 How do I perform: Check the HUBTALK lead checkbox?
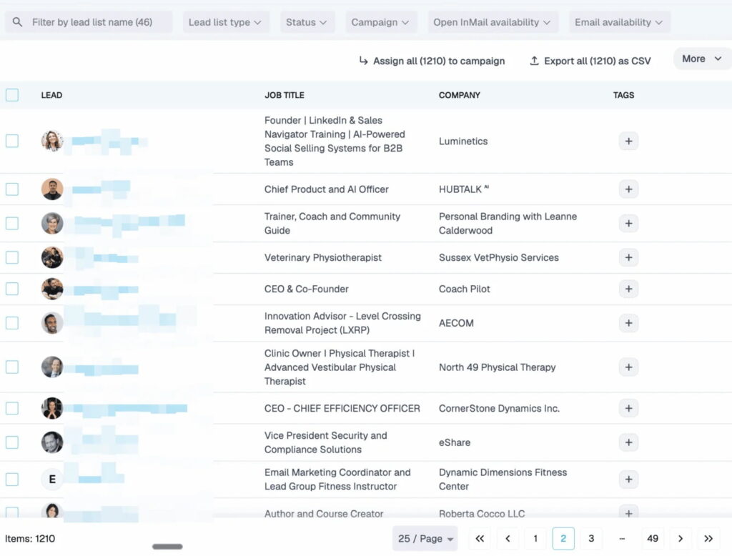12,189
